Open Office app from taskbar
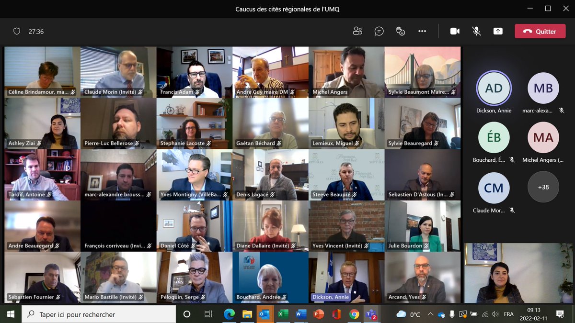Image resolution: width=575 pixels, height=323 pixels. click(x=336, y=314)
